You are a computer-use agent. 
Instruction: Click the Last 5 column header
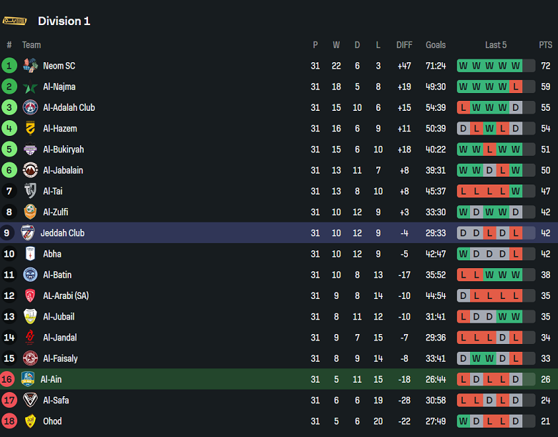(496, 45)
